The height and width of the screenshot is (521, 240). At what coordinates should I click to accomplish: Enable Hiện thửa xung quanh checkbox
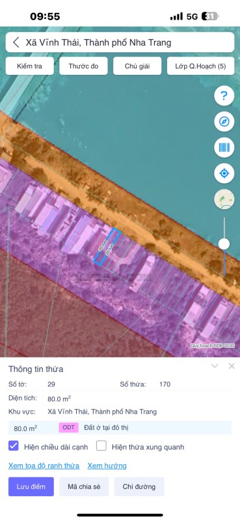(x=101, y=446)
